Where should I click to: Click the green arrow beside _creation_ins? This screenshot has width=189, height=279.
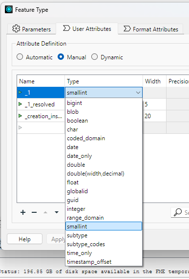pyautogui.click(x=20, y=116)
